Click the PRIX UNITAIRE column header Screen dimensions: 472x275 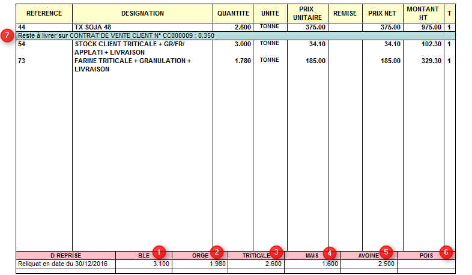[x=307, y=13]
